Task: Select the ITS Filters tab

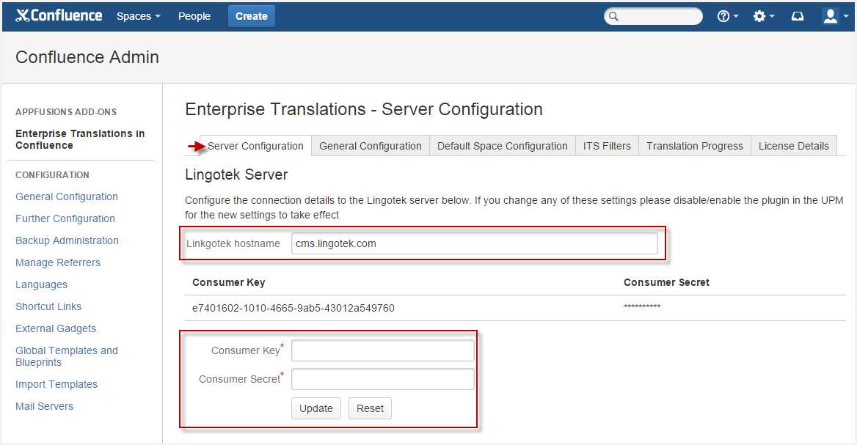Action: point(607,146)
